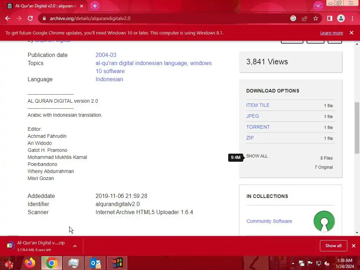The width and height of the screenshot is (360, 270).
Task: Click the 8 Files count text
Action: (x=326, y=158)
